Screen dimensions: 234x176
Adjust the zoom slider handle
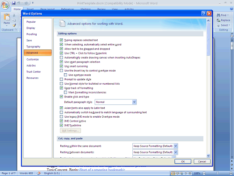pos(218,173)
